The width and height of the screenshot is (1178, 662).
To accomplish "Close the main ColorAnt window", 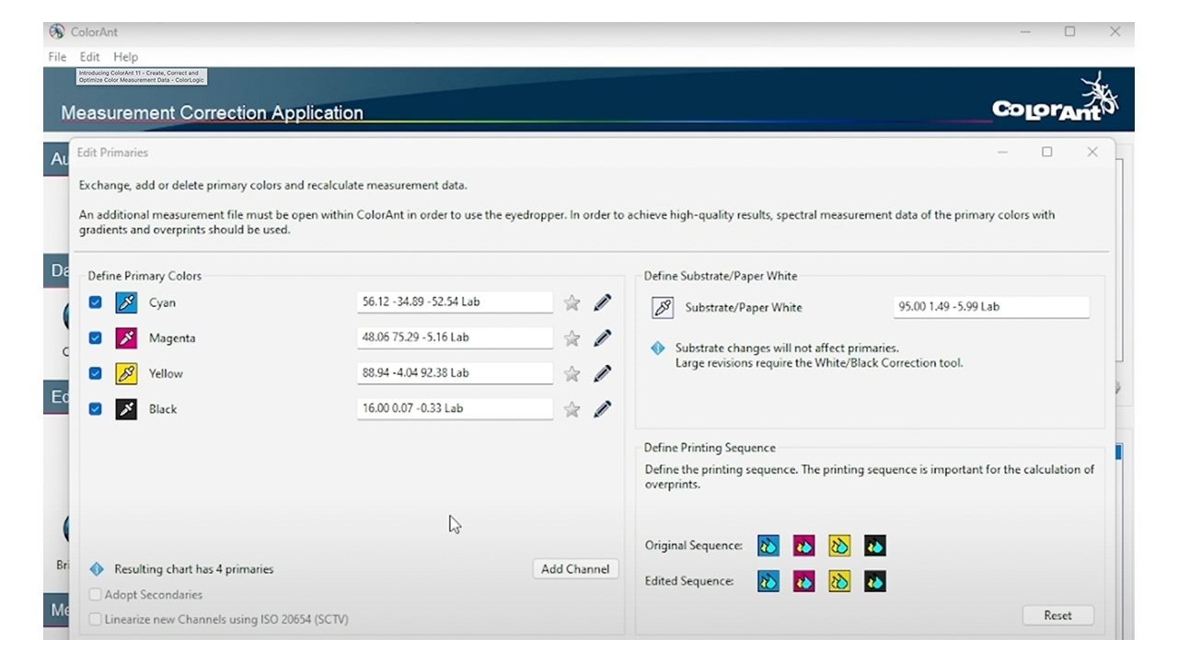I will 1114,31.
